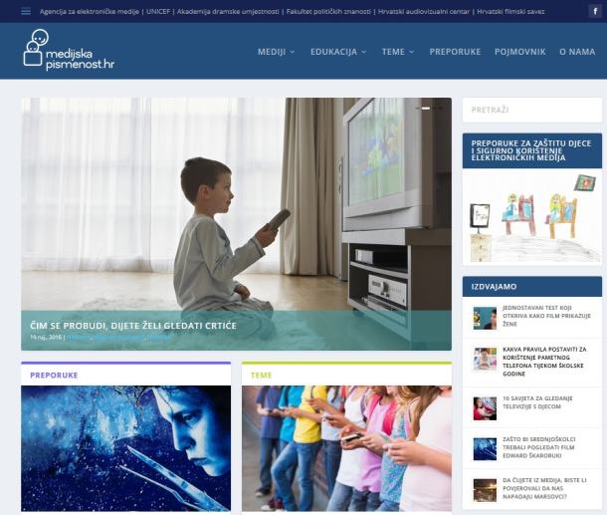Open thumbnail of 'Jednostavan test' film article
The width and height of the screenshot is (607, 515).
pyautogui.click(x=485, y=318)
